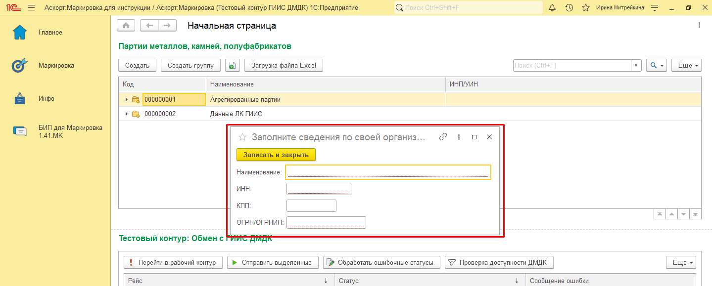This screenshot has width=712, height=286.
Task: Move list up with the up arrow
Action: 671,214
